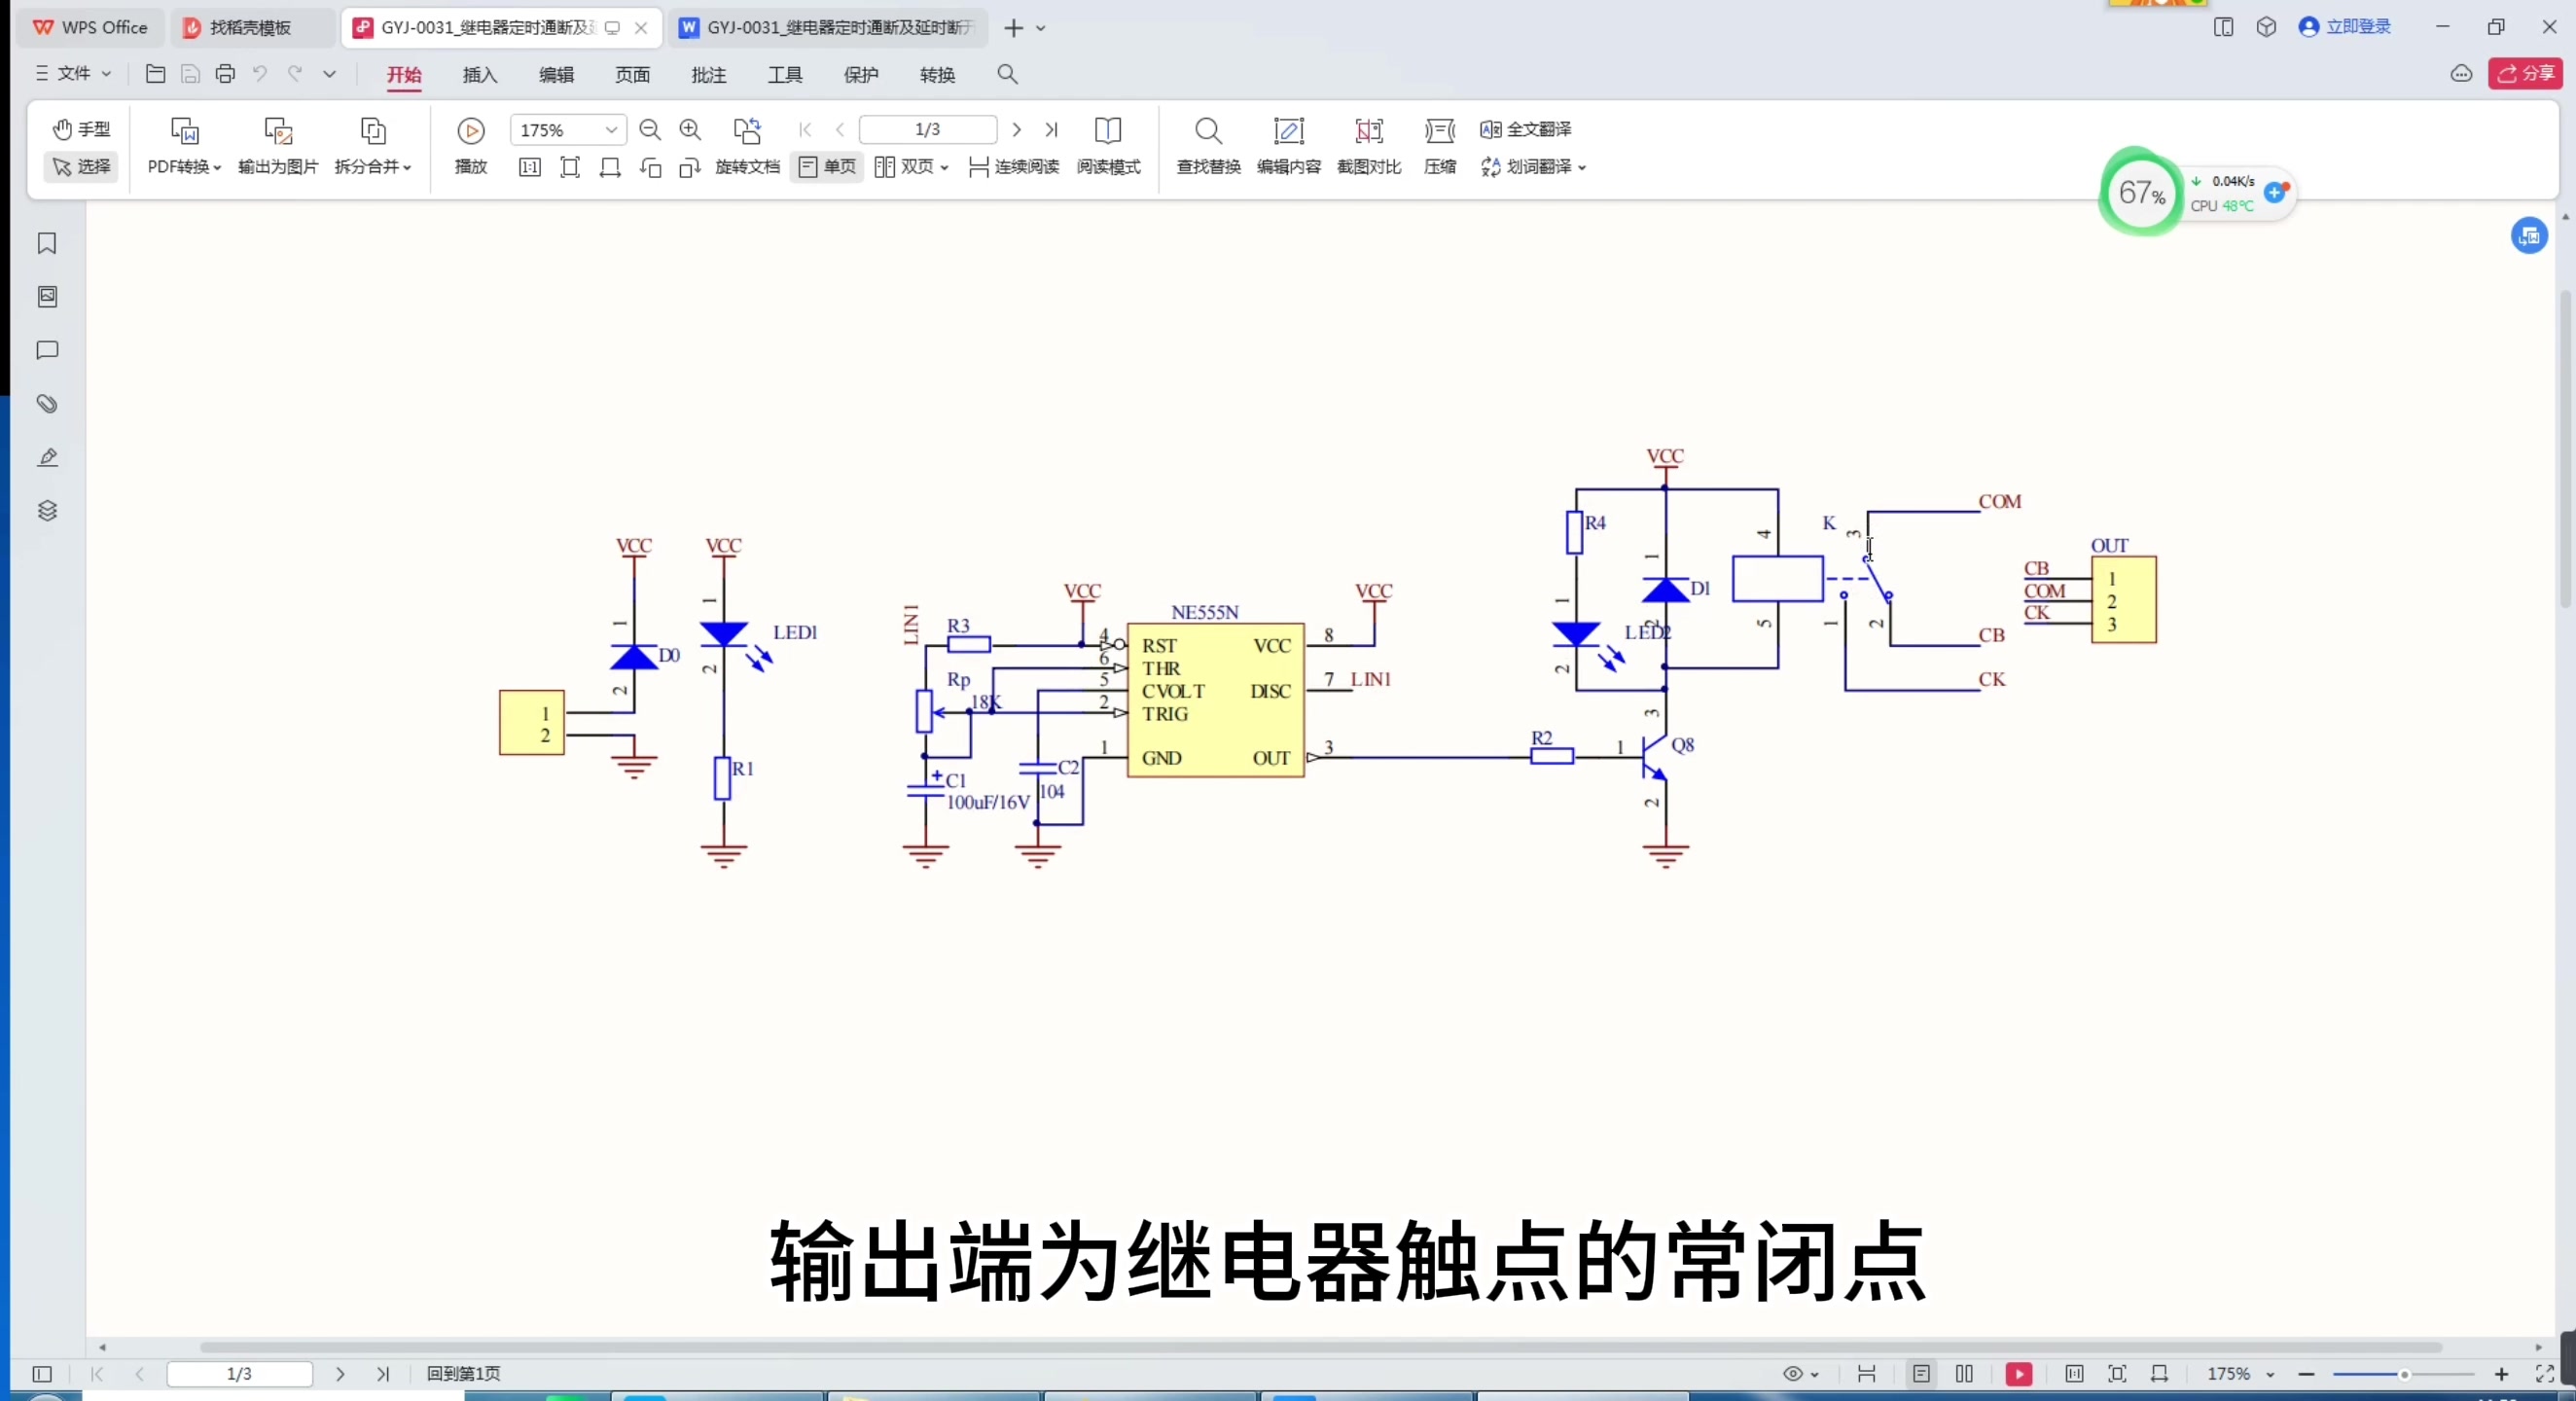Rotate view clockwise icon in ribbon

coord(690,167)
